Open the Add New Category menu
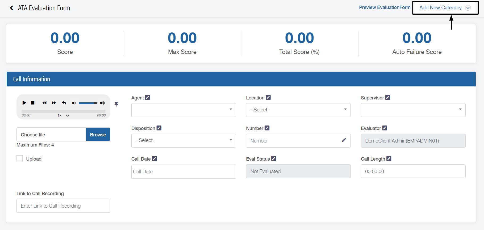Screen dimensions: 484x230 tap(445, 8)
